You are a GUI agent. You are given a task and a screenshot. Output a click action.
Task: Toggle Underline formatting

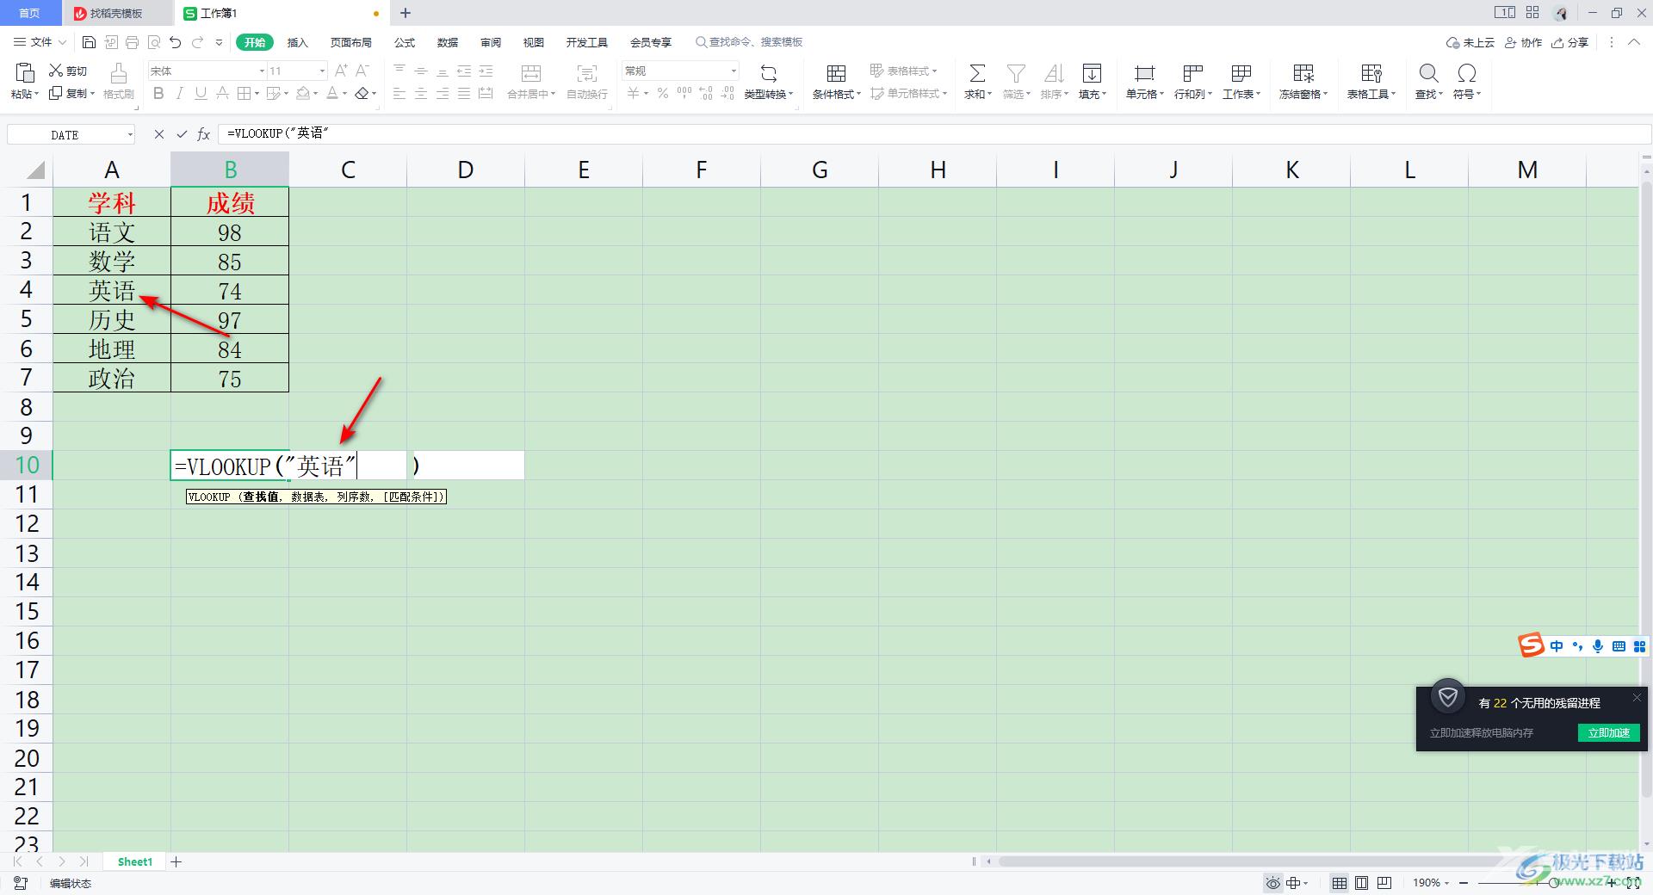tap(201, 93)
